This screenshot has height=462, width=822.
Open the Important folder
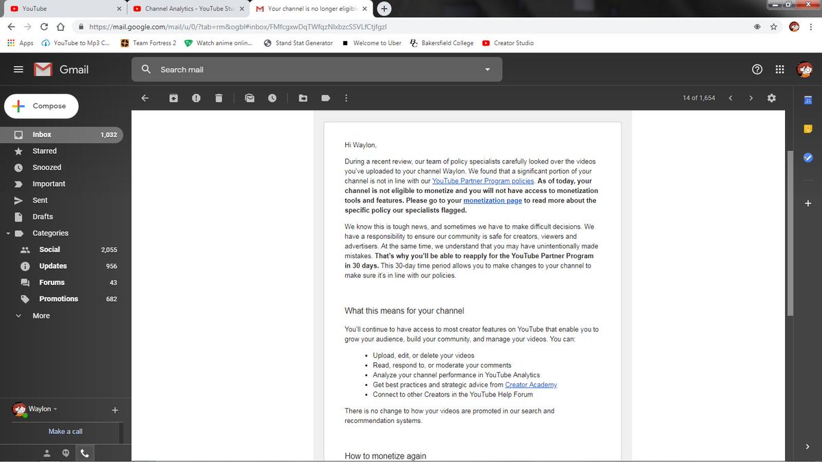click(62, 184)
